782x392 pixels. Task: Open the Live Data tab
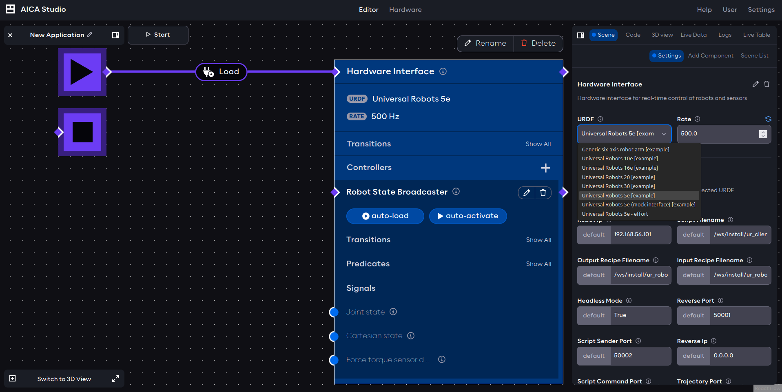click(x=693, y=35)
